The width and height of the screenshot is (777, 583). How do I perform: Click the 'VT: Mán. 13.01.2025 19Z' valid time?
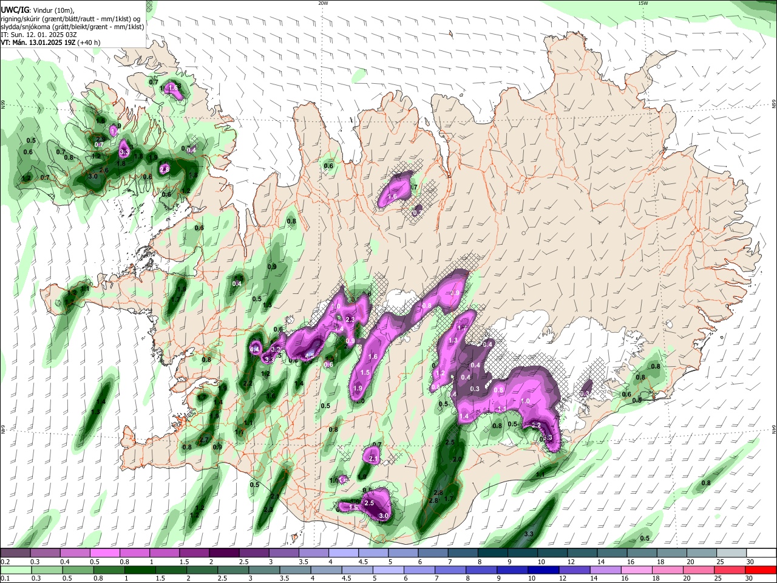tap(37, 43)
